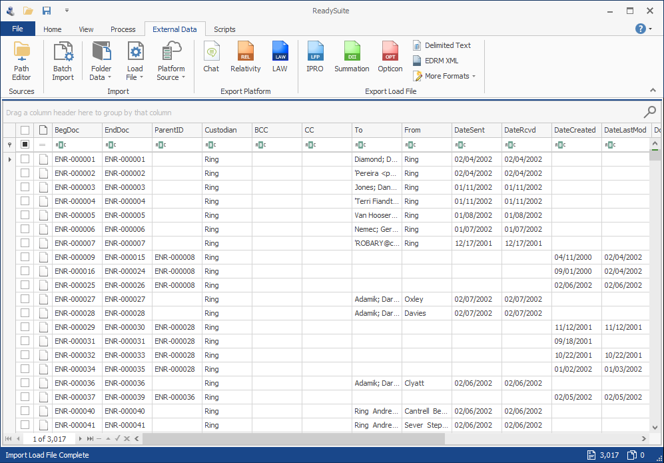Check the row ENR-000003 checkbox
This screenshot has height=463, width=664.
click(x=25, y=187)
